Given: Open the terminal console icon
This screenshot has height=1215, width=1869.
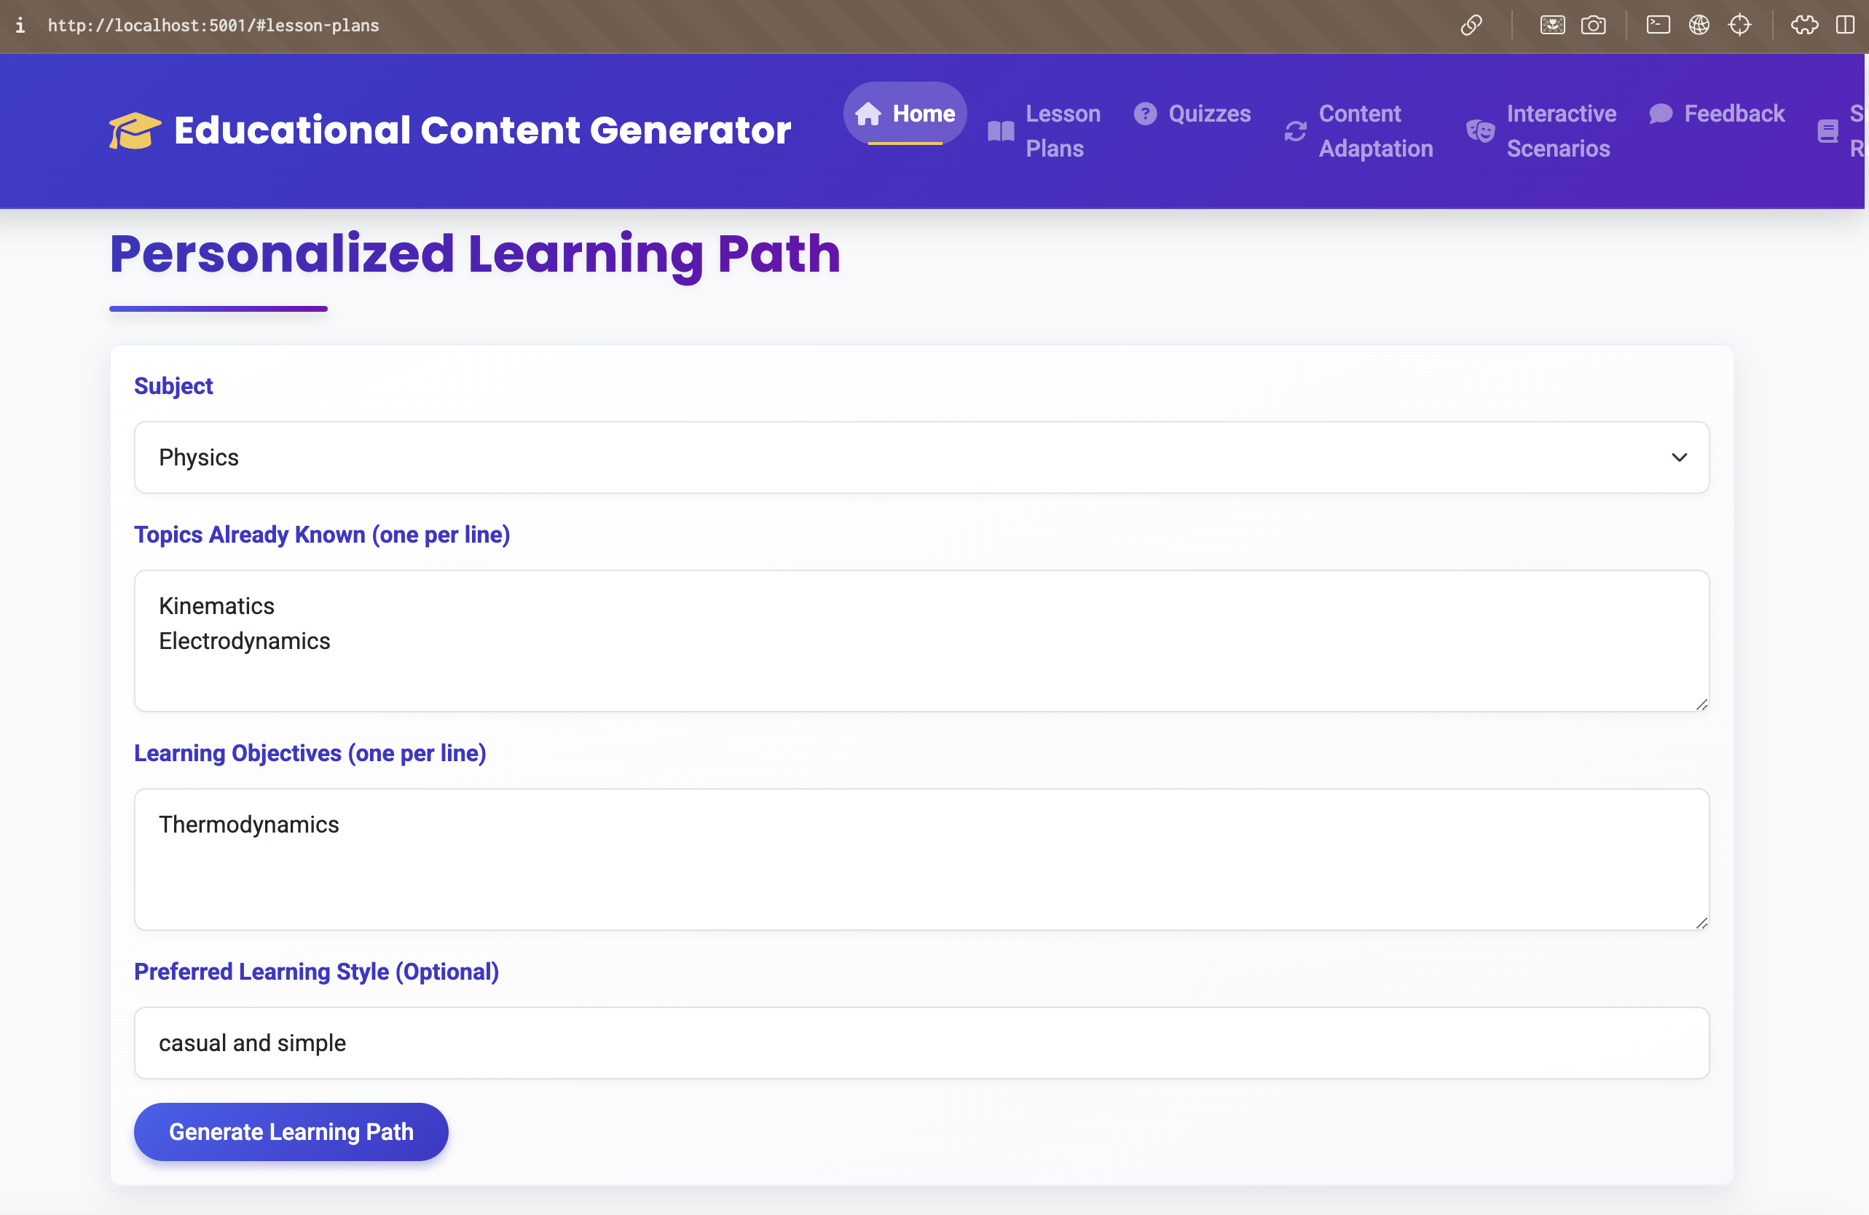Looking at the screenshot, I should click(x=1658, y=25).
